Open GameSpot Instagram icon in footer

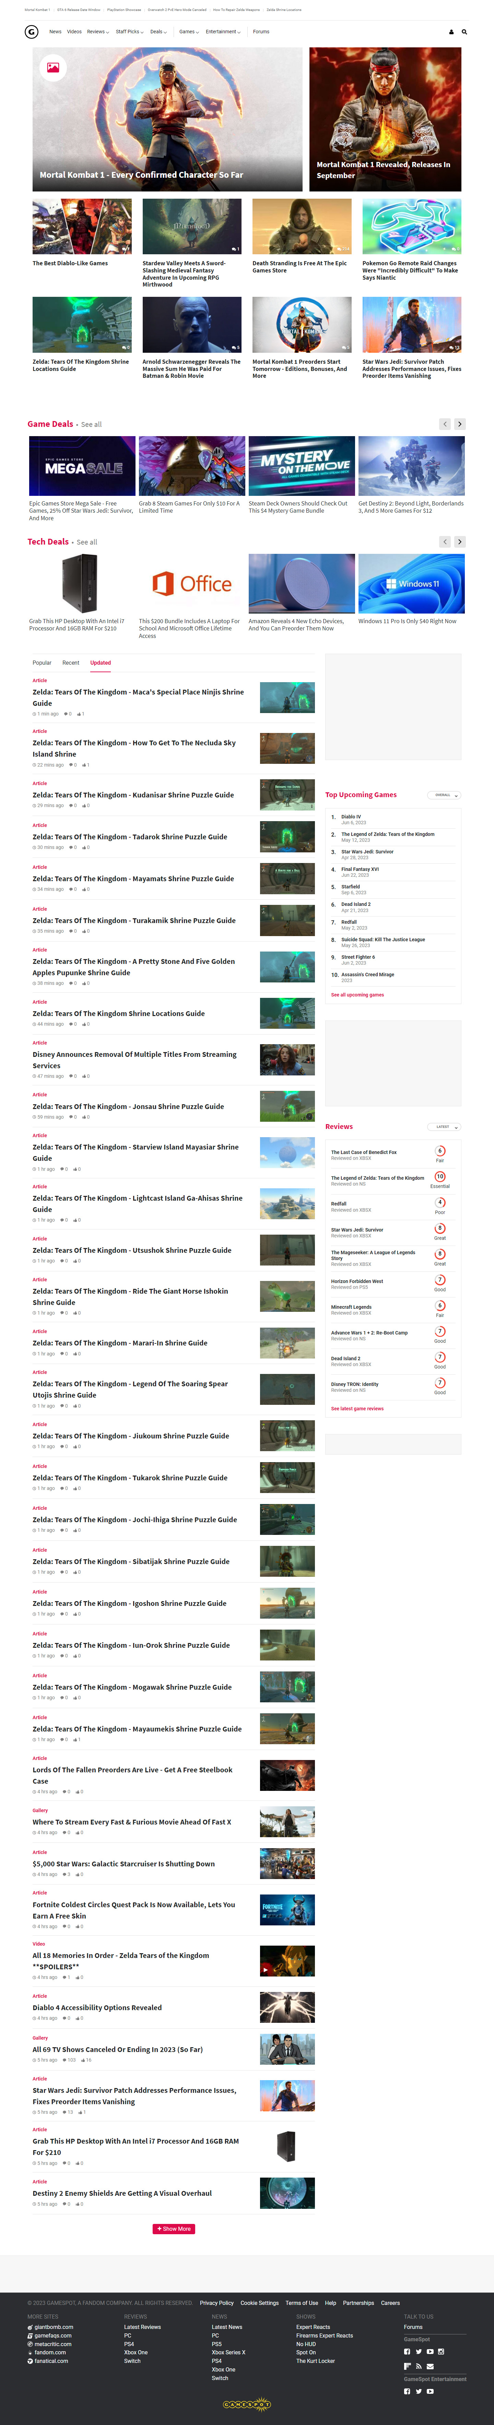(441, 2352)
